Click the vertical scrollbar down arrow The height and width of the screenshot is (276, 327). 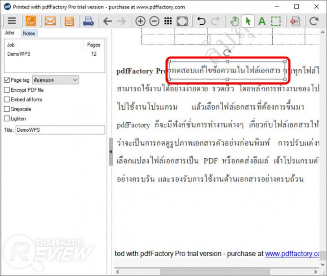(323, 264)
